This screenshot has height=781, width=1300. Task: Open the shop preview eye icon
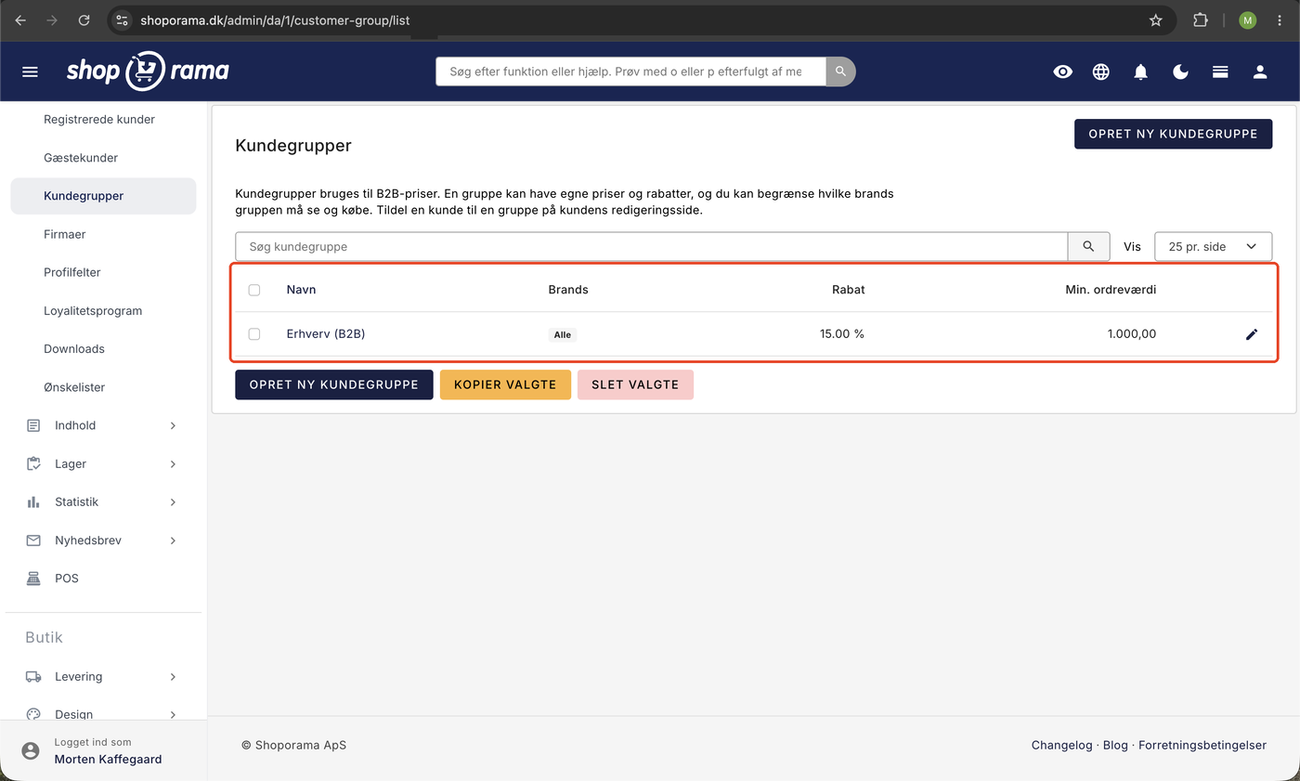1062,72
